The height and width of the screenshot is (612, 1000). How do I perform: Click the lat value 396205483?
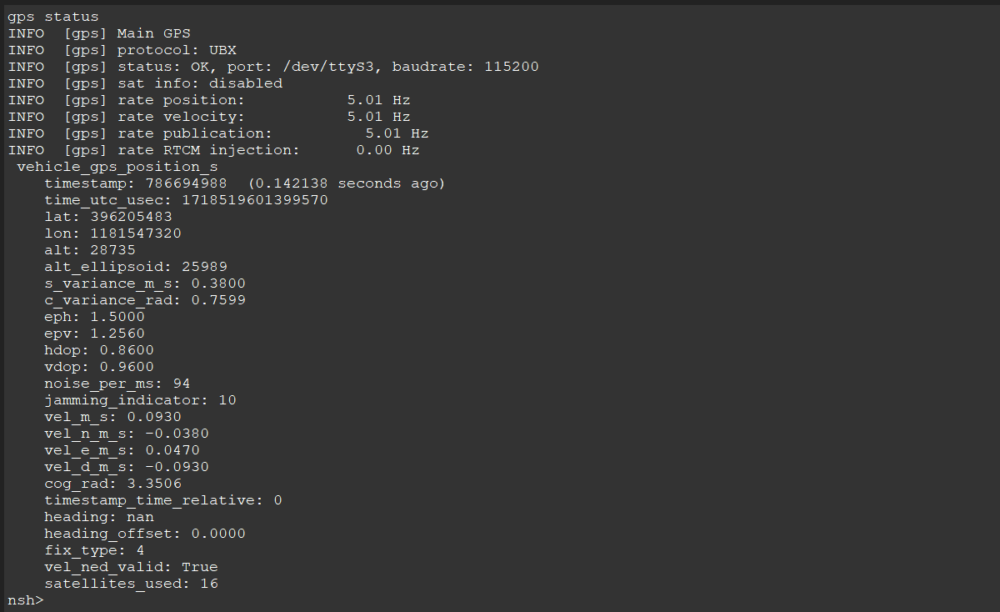pyautogui.click(x=131, y=217)
